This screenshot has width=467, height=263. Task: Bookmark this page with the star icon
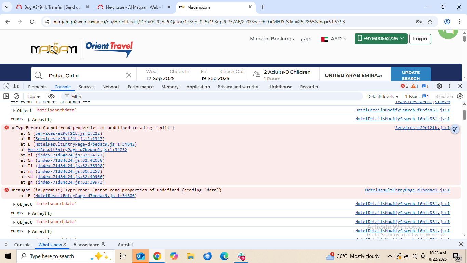(430, 22)
